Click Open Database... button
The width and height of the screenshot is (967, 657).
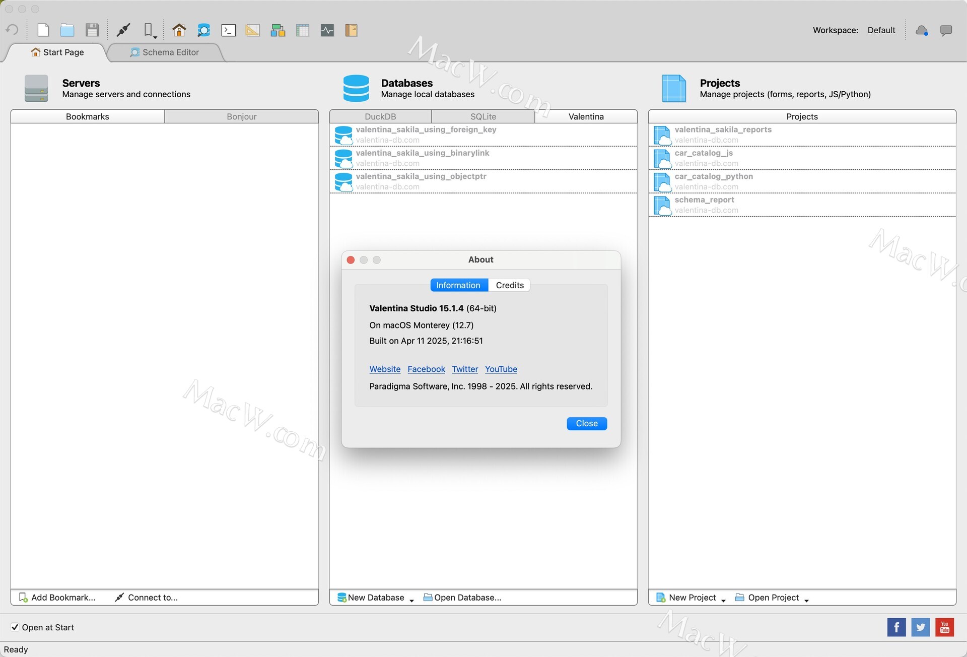[462, 598]
